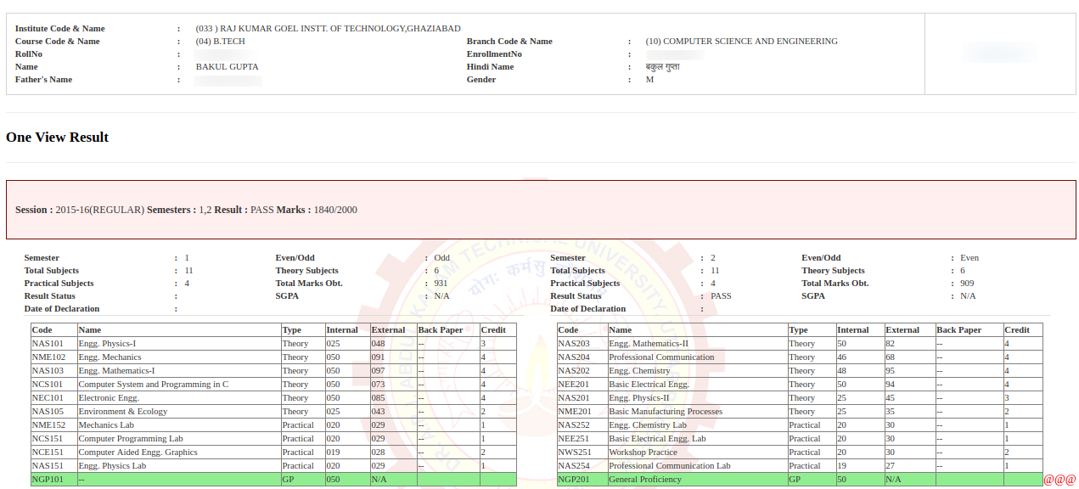Click the @@@ marker beside the NGP201 row

1059,480
